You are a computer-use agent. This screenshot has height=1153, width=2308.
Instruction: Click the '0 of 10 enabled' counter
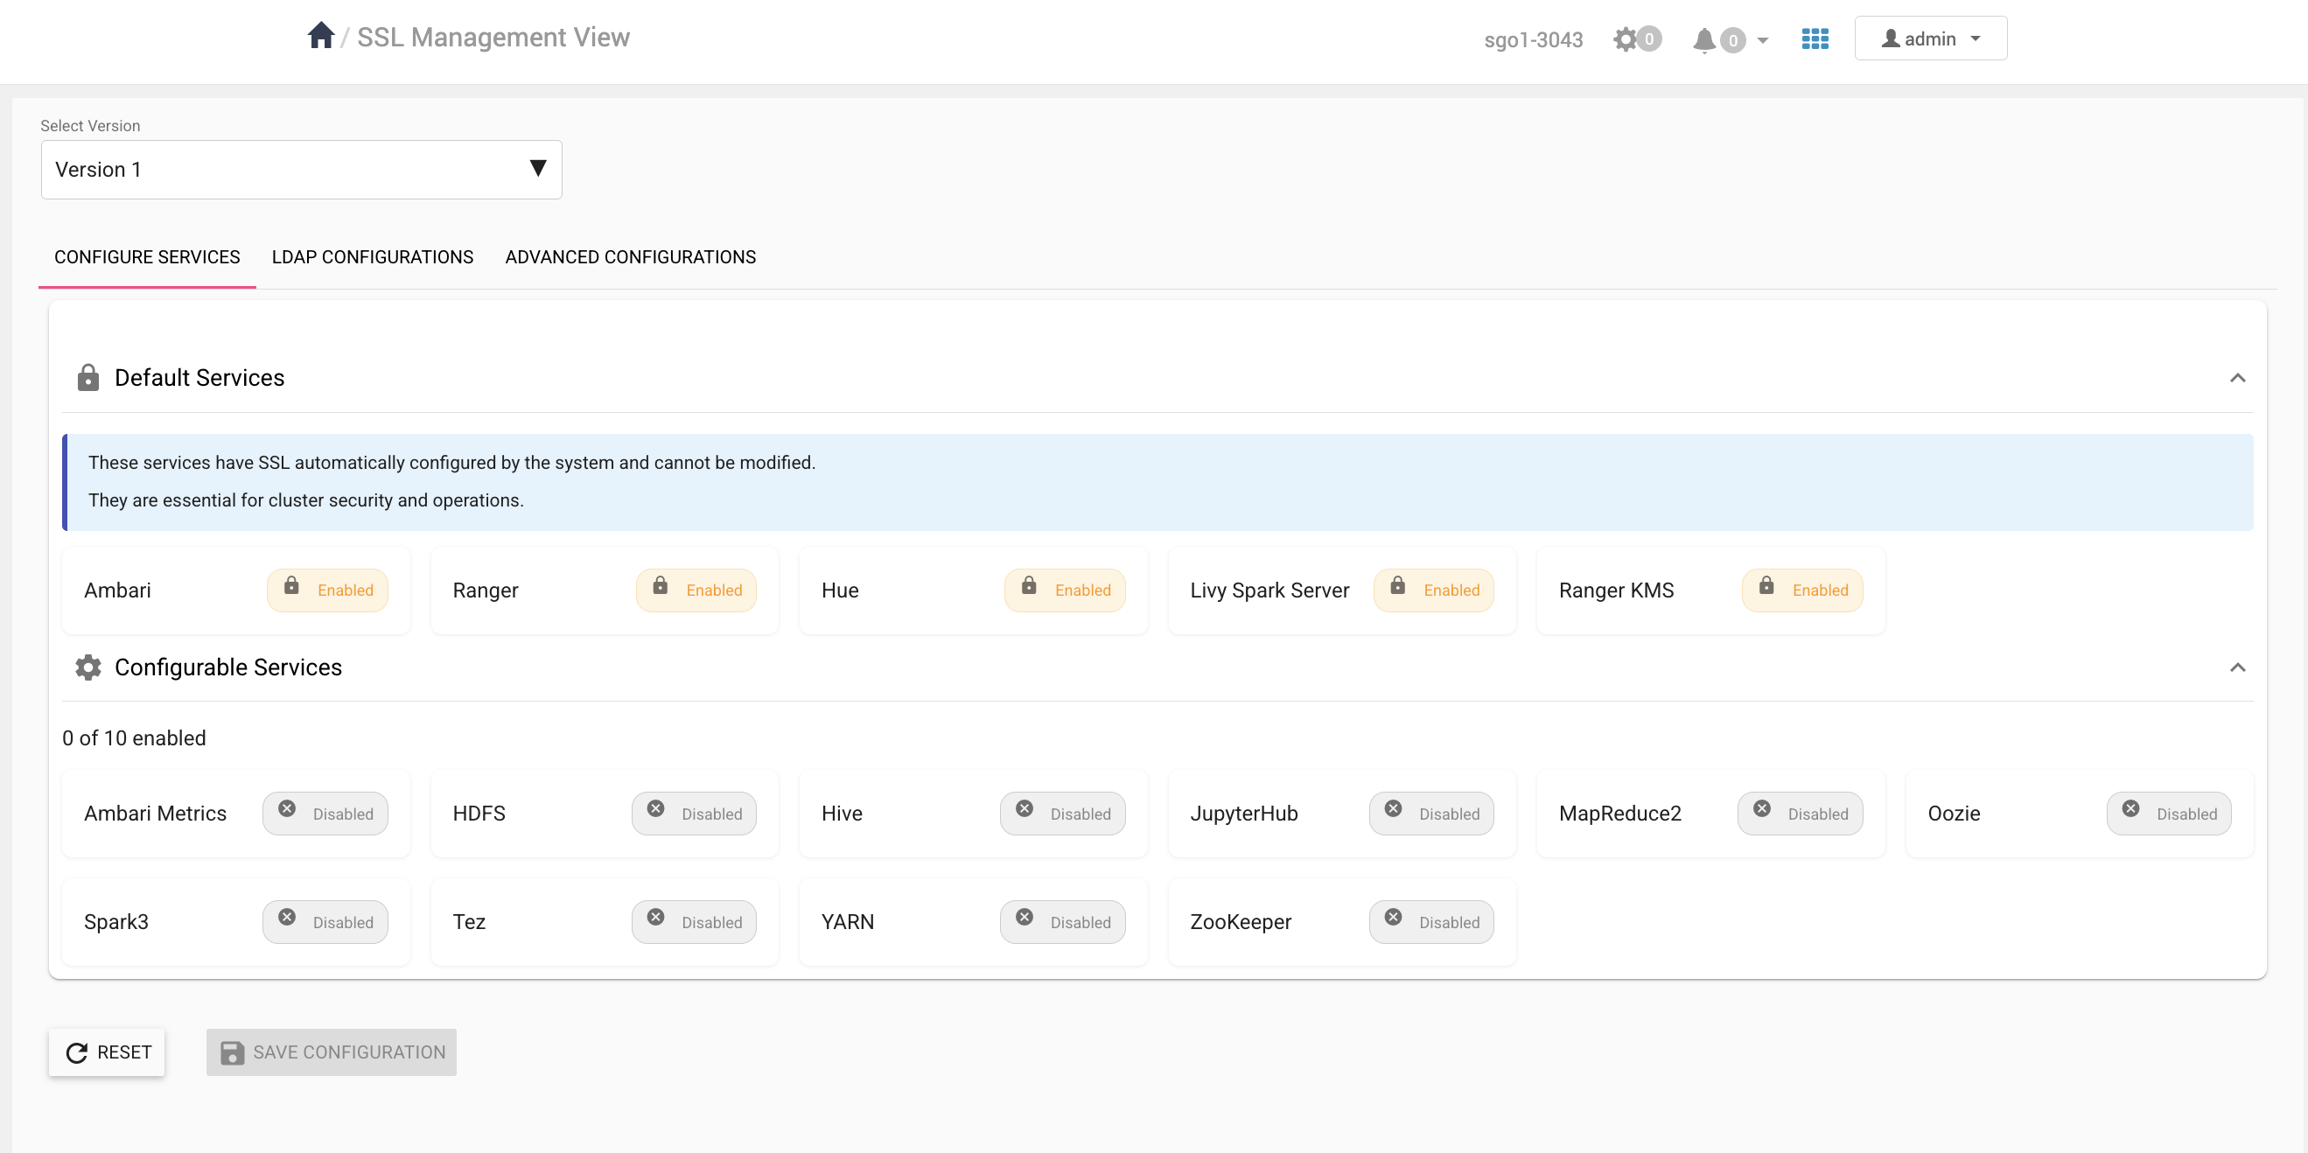134,738
